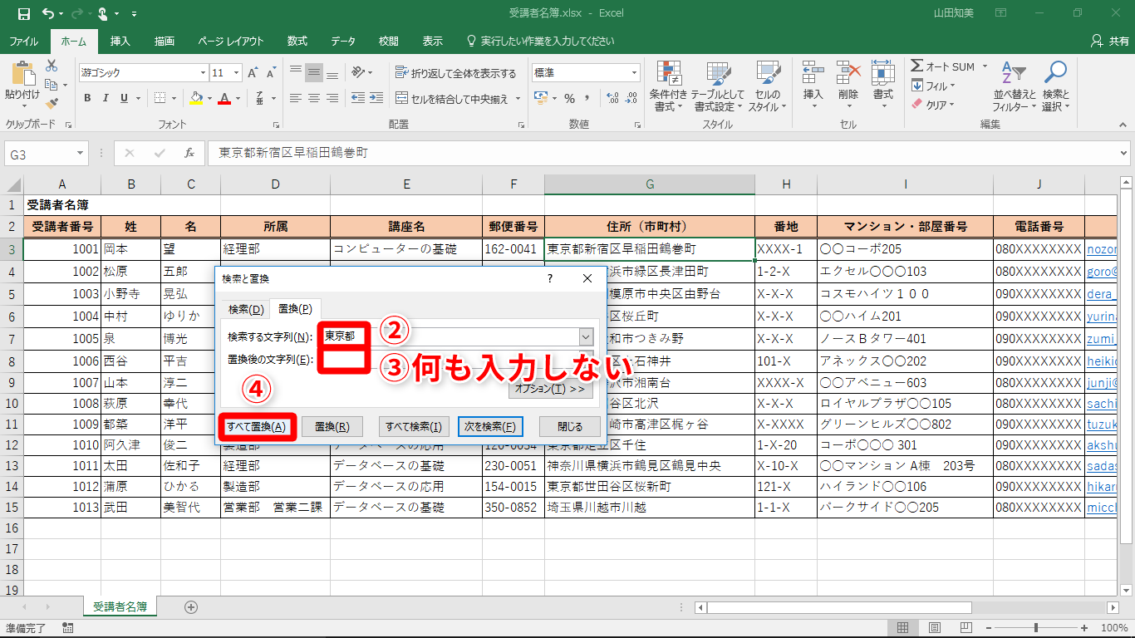Switch to page break preview in the status bar
The height and width of the screenshot is (638, 1135).
click(965, 628)
